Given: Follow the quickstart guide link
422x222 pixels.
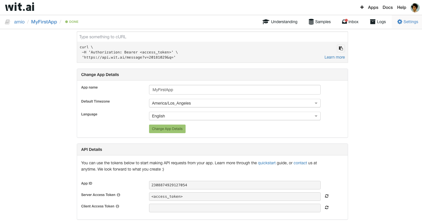Looking at the screenshot, I should (x=267, y=163).
